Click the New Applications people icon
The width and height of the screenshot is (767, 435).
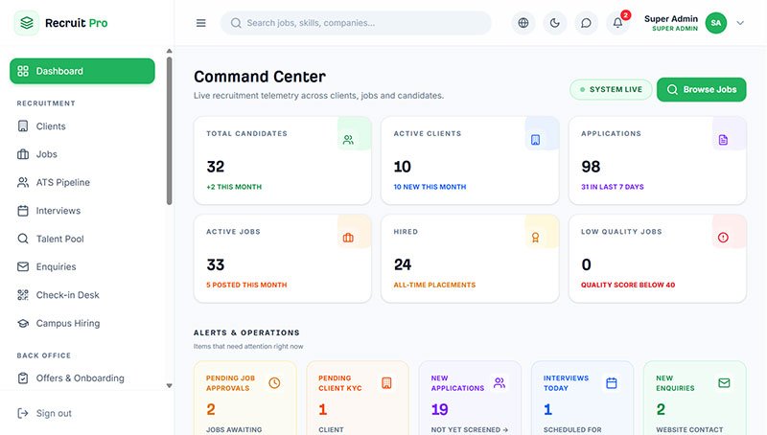(x=499, y=382)
